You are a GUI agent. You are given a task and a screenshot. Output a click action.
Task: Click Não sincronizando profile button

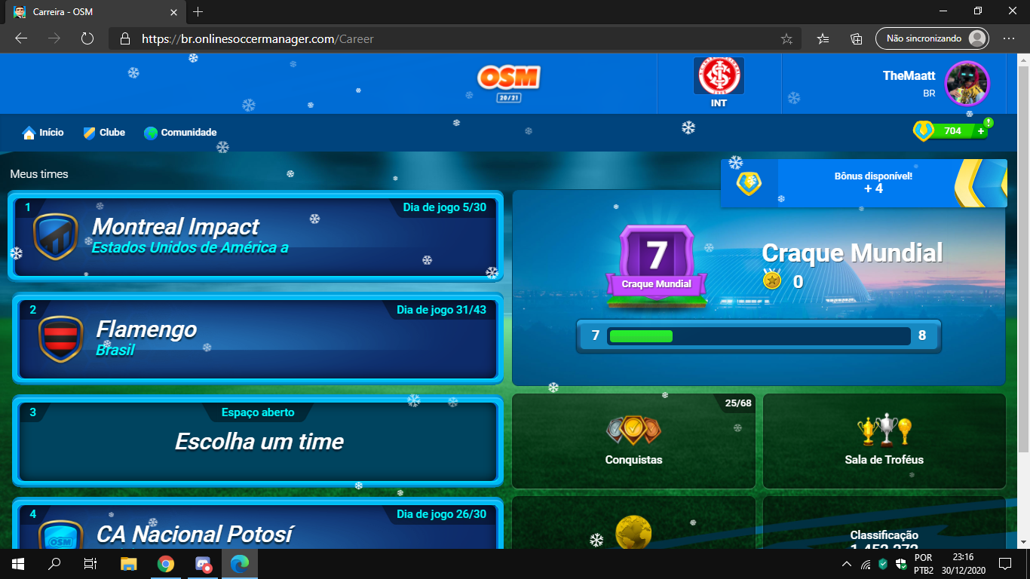pos(932,38)
